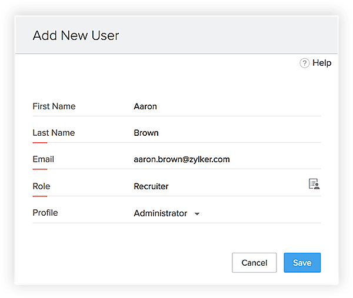The width and height of the screenshot is (353, 298).
Task: Click the Last Name label
Action: pyautogui.click(x=54, y=133)
